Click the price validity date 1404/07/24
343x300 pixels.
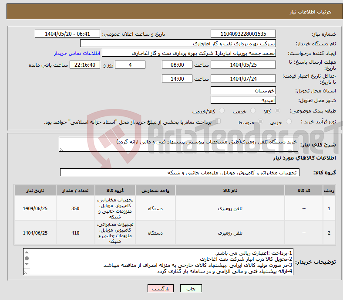[243, 78]
